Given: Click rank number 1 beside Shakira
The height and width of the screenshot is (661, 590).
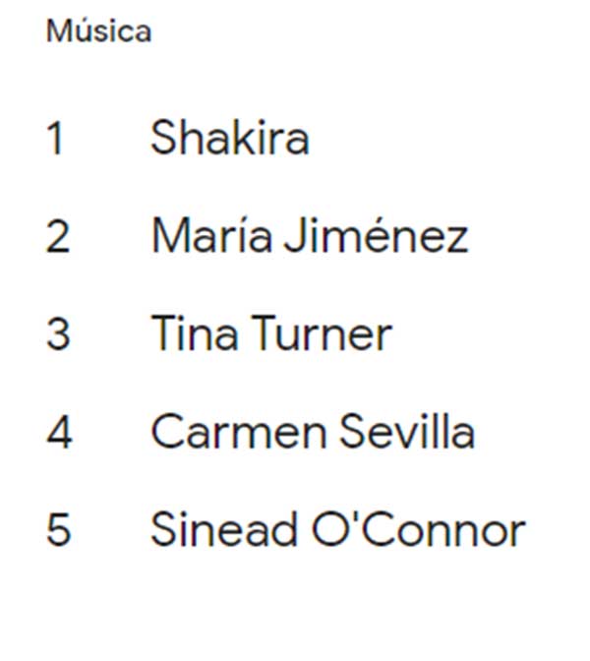Looking at the screenshot, I should point(56,139).
